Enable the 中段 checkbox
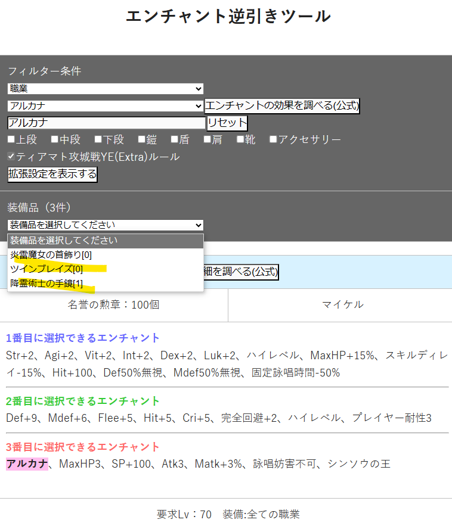Viewport: 452px width, 529px height. [55, 139]
